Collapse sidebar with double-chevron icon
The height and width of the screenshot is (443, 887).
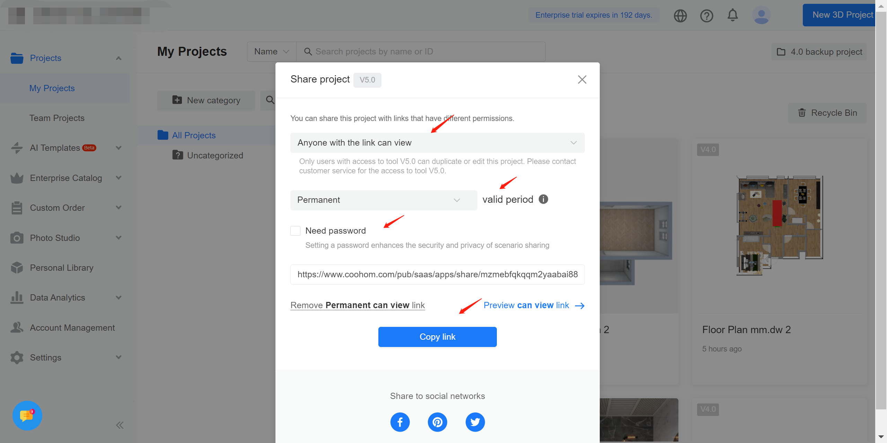[x=120, y=425]
